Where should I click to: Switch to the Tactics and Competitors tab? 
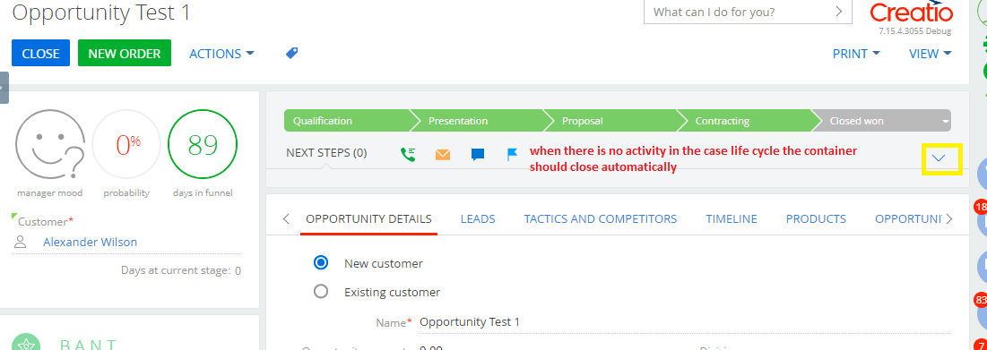click(601, 218)
